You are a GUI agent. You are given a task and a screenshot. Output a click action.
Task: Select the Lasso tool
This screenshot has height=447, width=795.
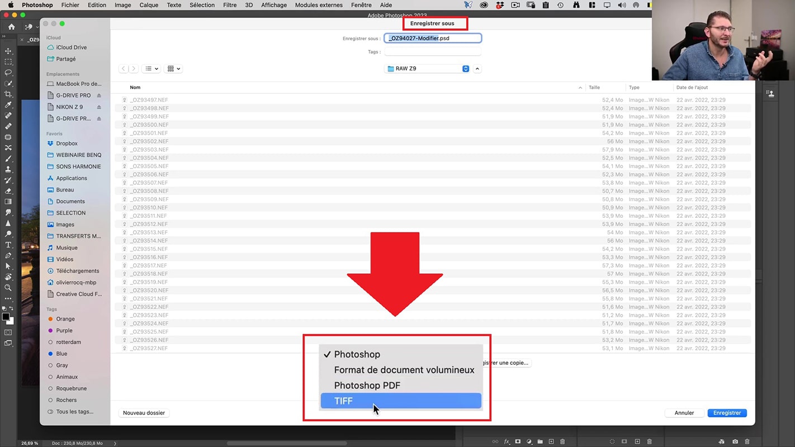click(8, 73)
